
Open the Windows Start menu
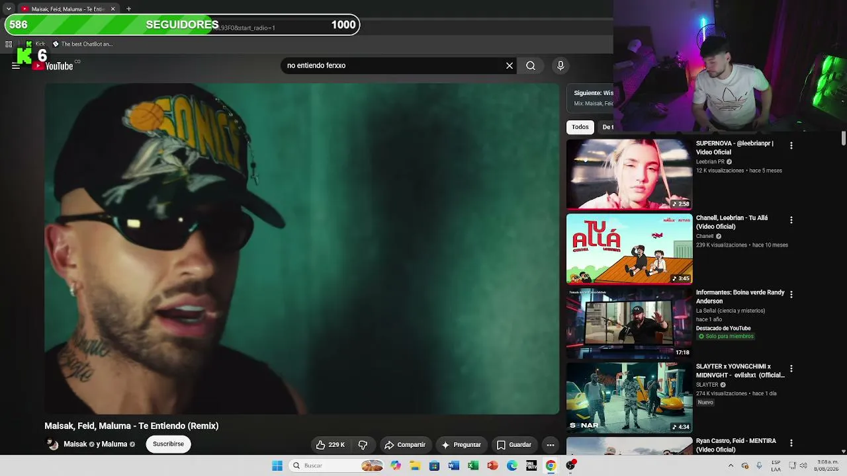[277, 465]
